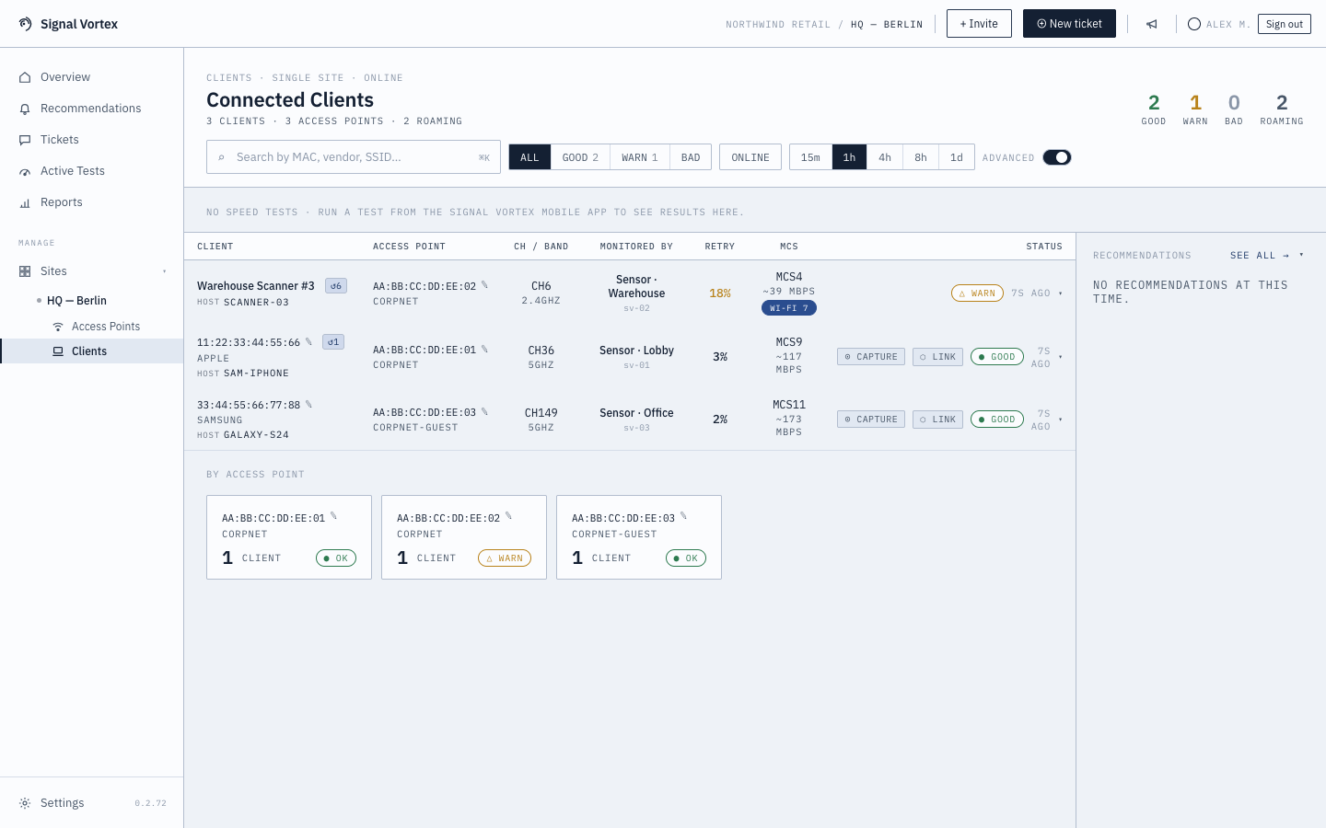Open the Overview page in the sidebar
This screenshot has height=828, width=1326.
92,77
